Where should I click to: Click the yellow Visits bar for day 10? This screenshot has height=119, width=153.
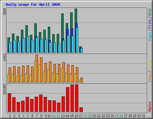click(48, 76)
